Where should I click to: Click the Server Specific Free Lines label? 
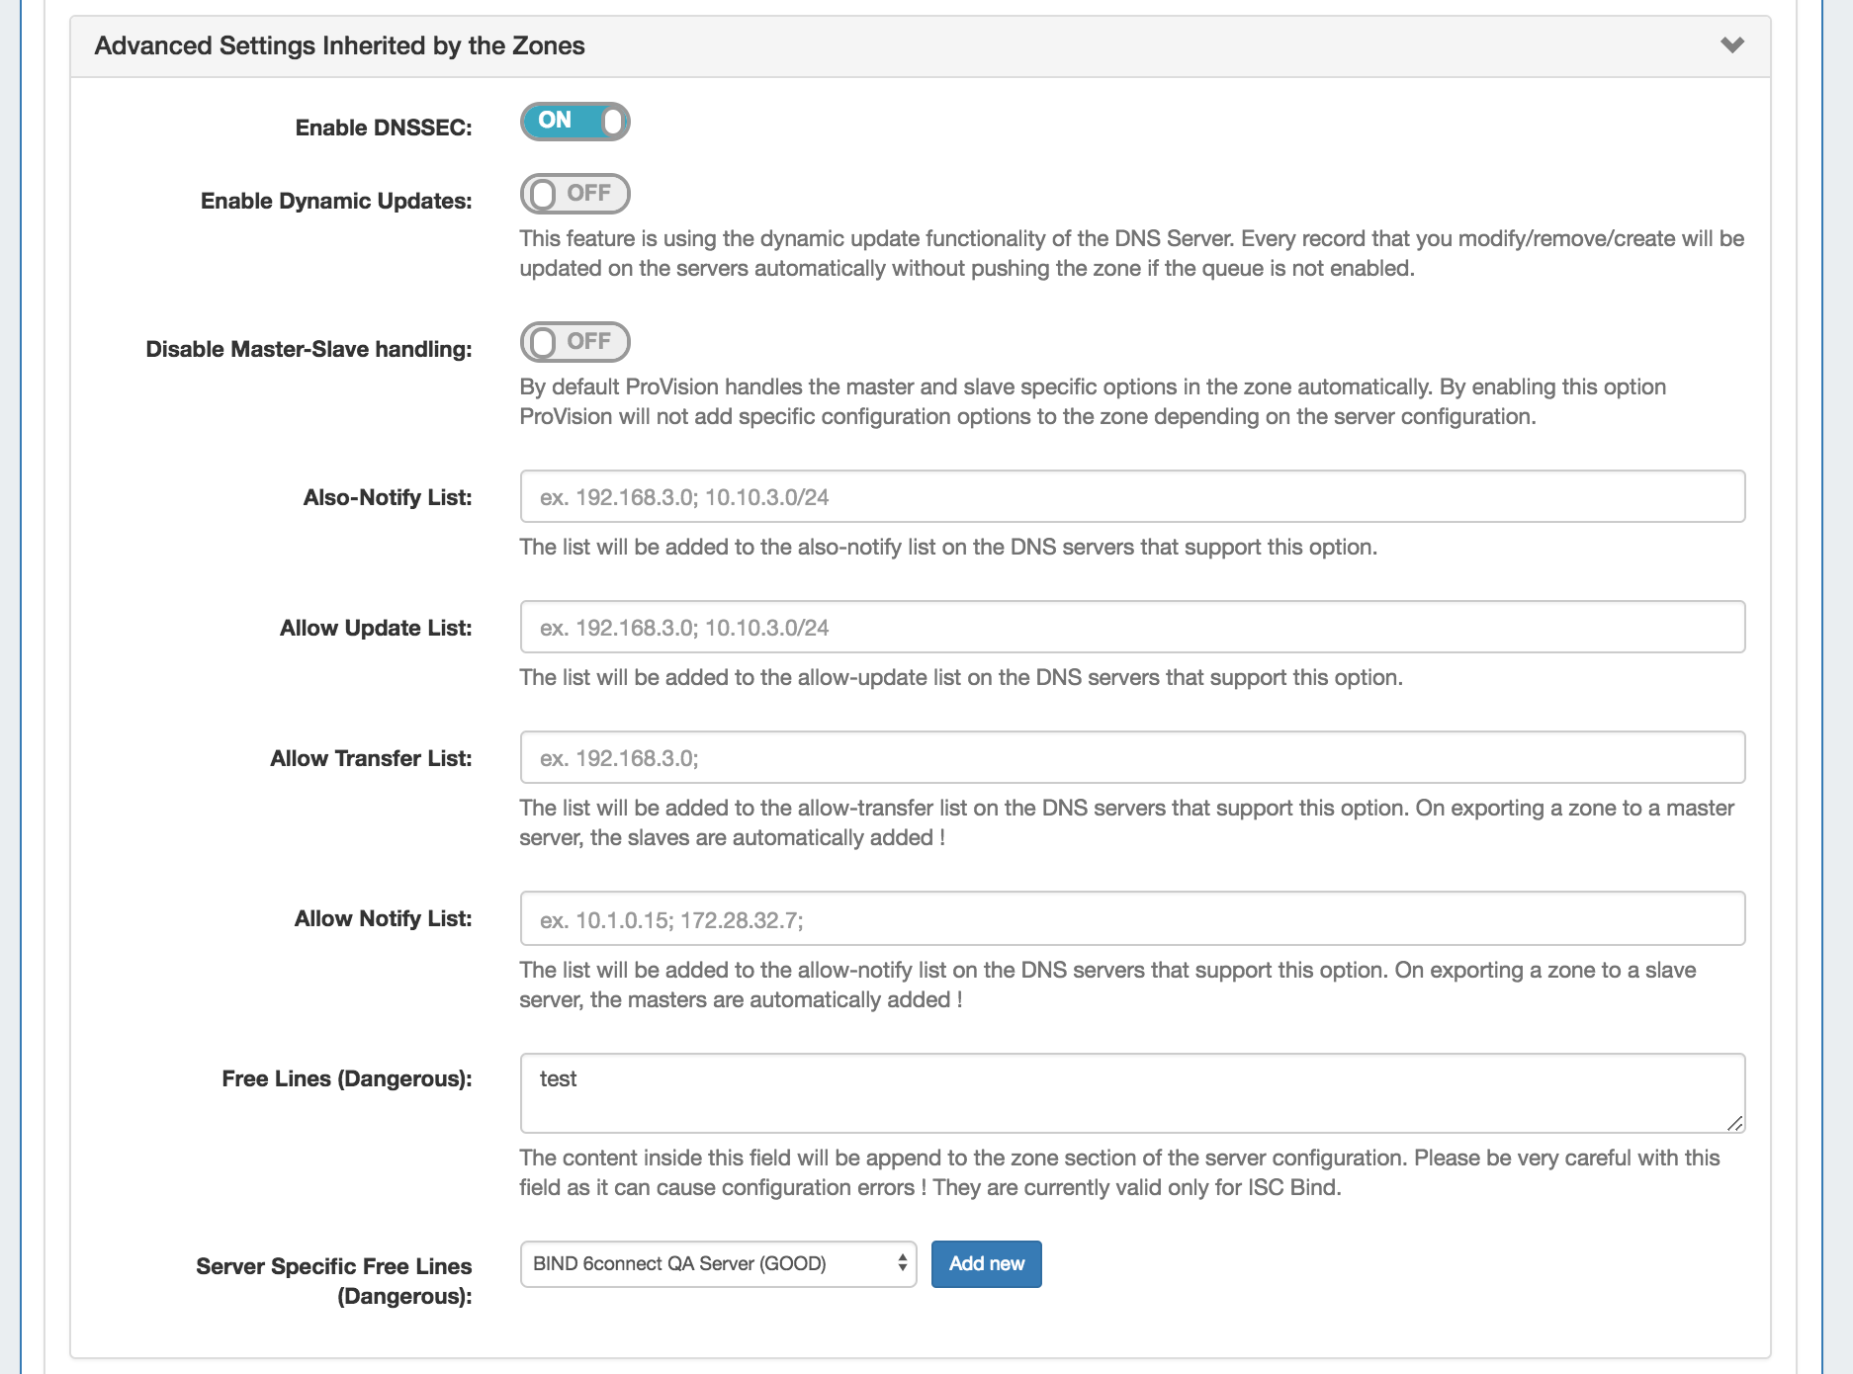tap(334, 1280)
